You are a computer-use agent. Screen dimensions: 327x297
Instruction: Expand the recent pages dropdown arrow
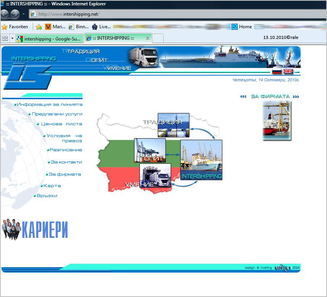click(23, 14)
